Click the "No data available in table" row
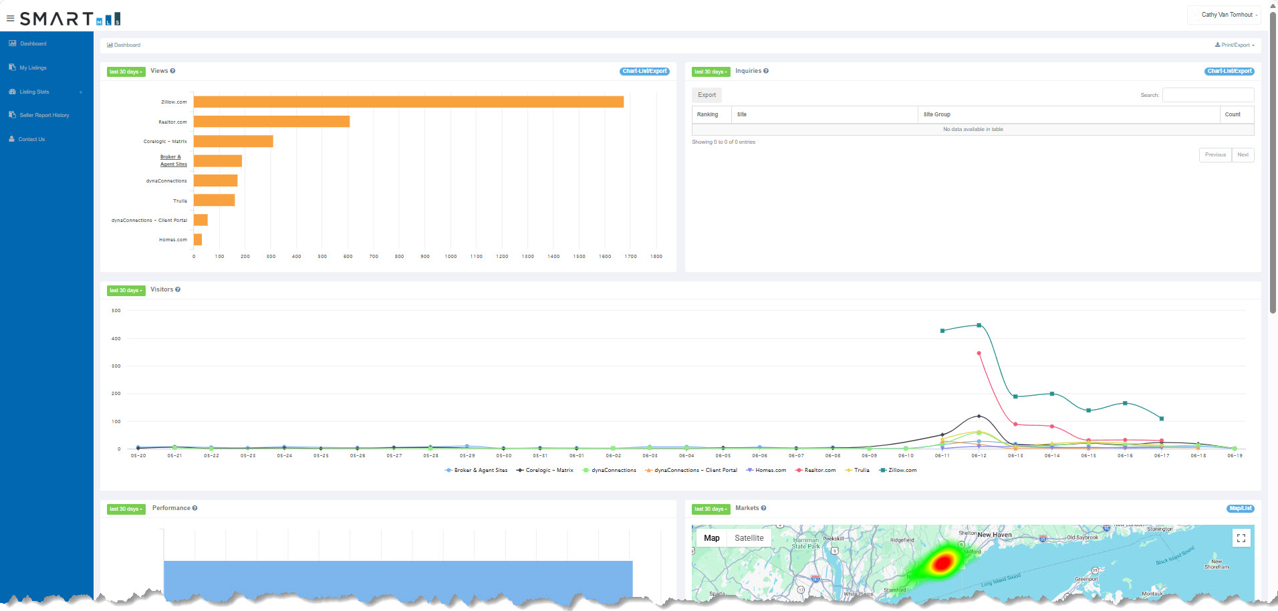This screenshot has width=1278, height=611. [973, 129]
